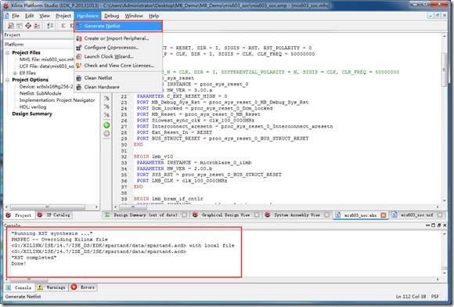This screenshot has height=307, width=454.
Task: Close the Design Summary tab
Action: click(184, 215)
